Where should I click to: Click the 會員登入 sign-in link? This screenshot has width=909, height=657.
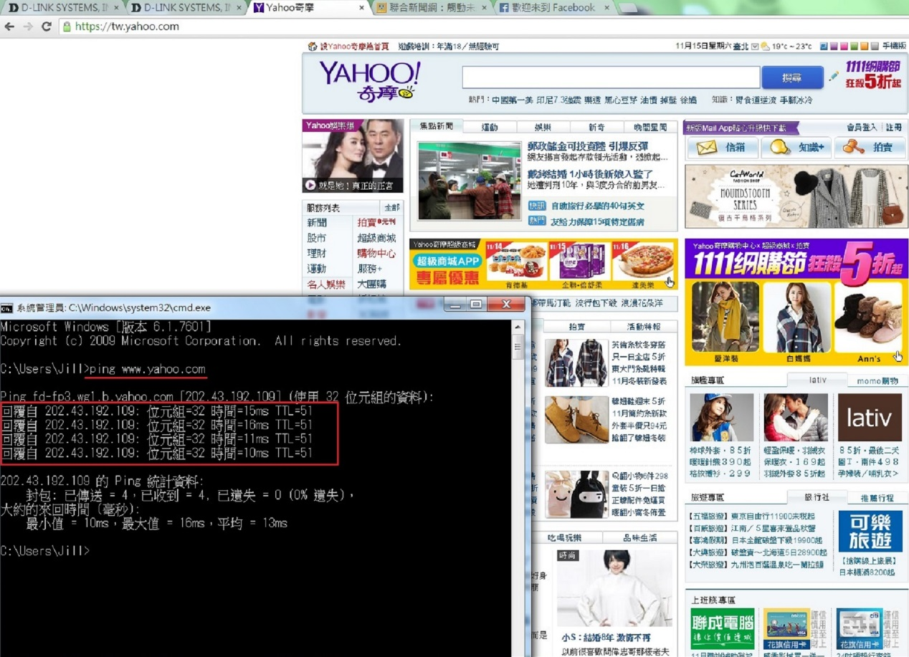tap(861, 127)
